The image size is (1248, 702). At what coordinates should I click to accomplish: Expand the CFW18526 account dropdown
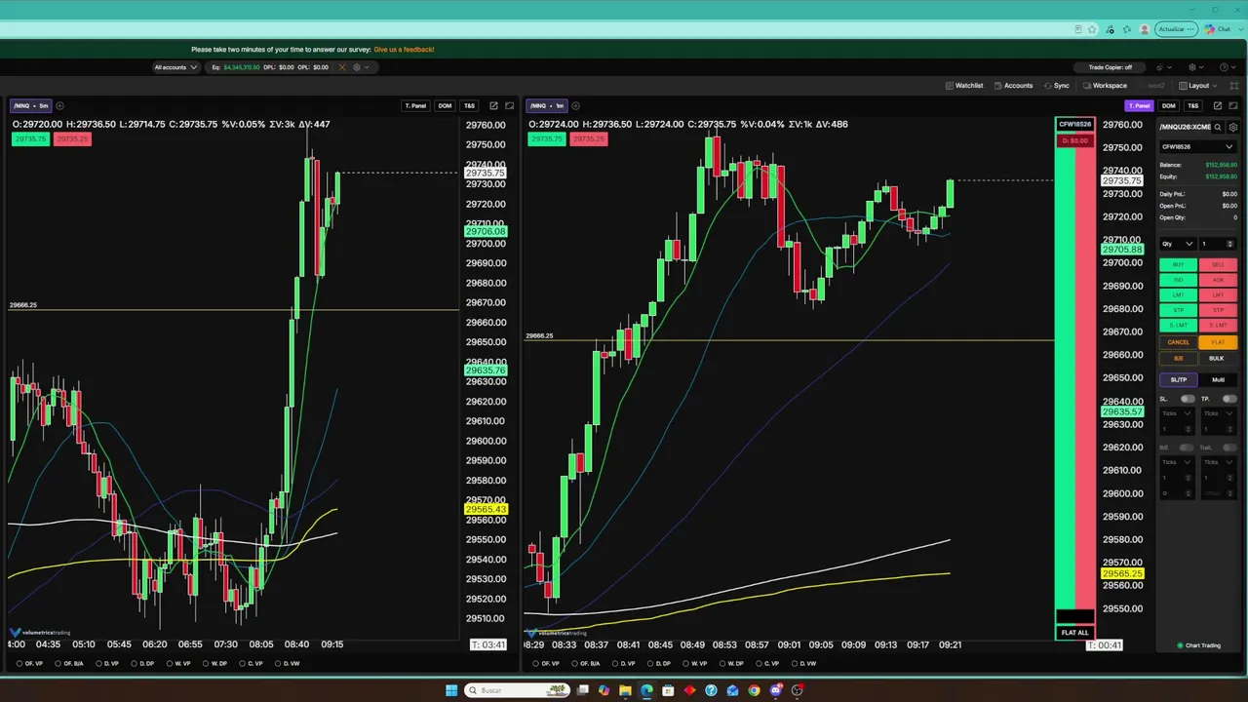coord(1197,147)
